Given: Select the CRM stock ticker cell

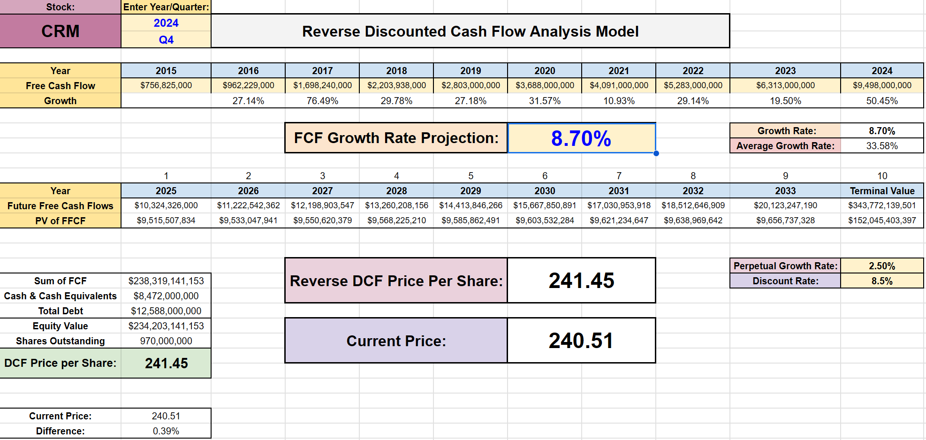Looking at the screenshot, I should point(60,31).
